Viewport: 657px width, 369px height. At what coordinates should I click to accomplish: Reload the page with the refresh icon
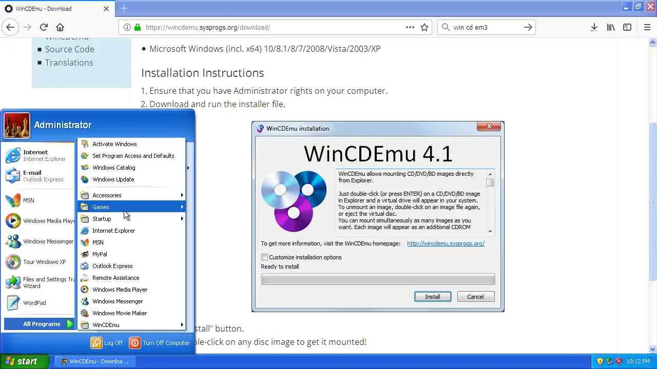pos(44,27)
